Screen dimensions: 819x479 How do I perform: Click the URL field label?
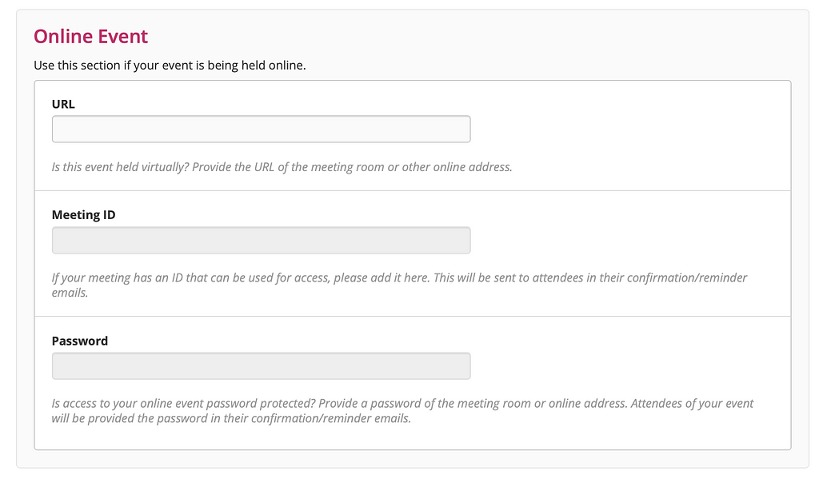63,104
